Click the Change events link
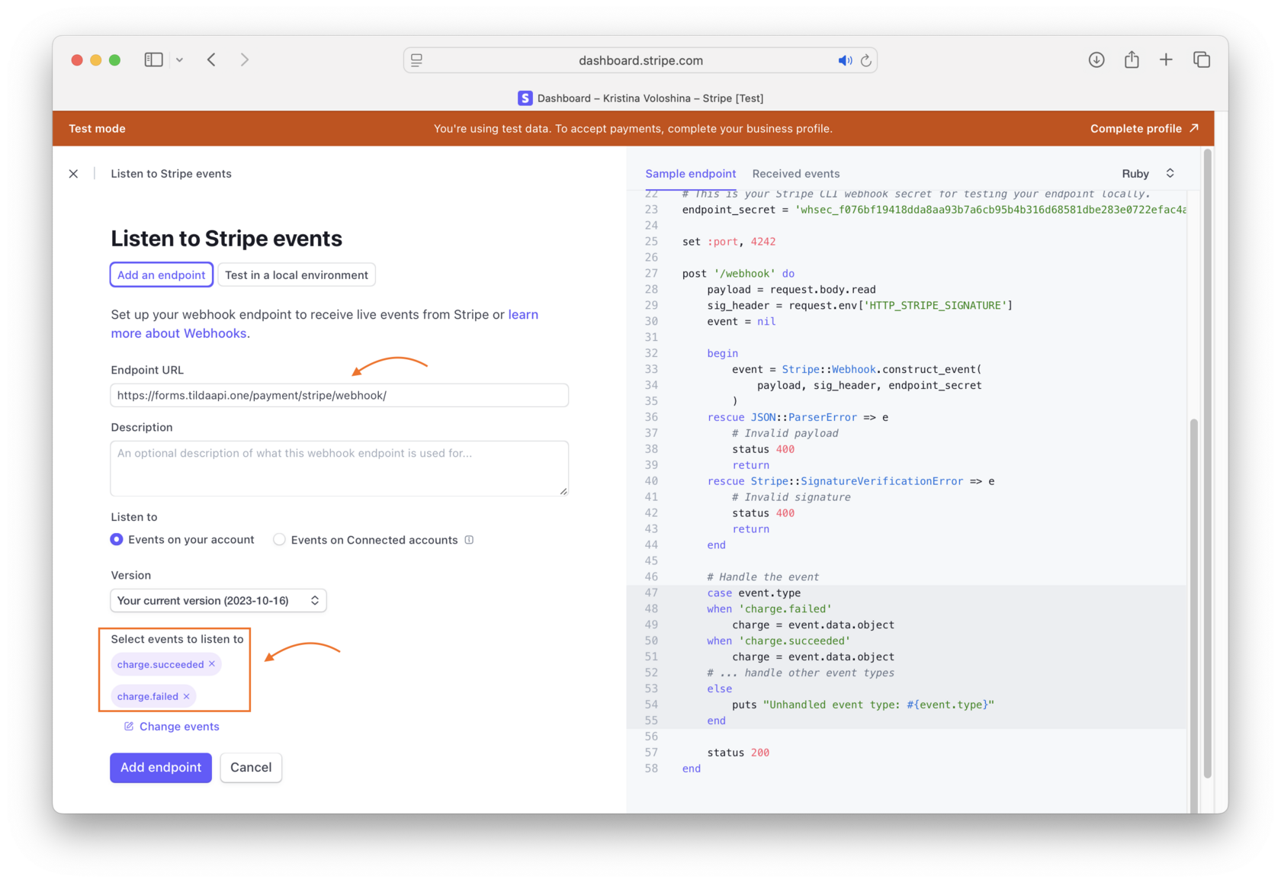 [172, 727]
